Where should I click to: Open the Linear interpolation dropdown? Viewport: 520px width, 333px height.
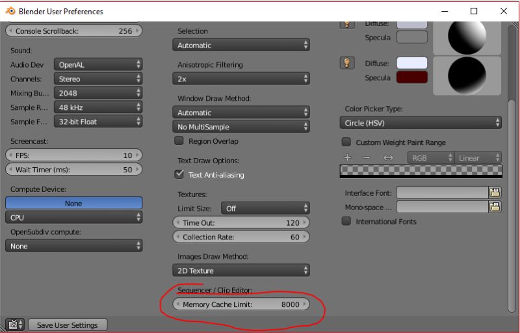pos(478,157)
